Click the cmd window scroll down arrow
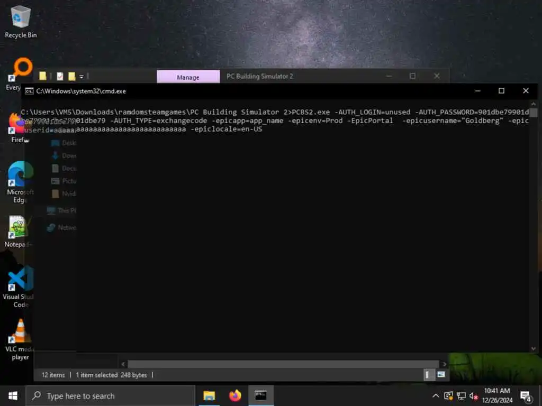The image size is (542, 406). tap(534, 349)
